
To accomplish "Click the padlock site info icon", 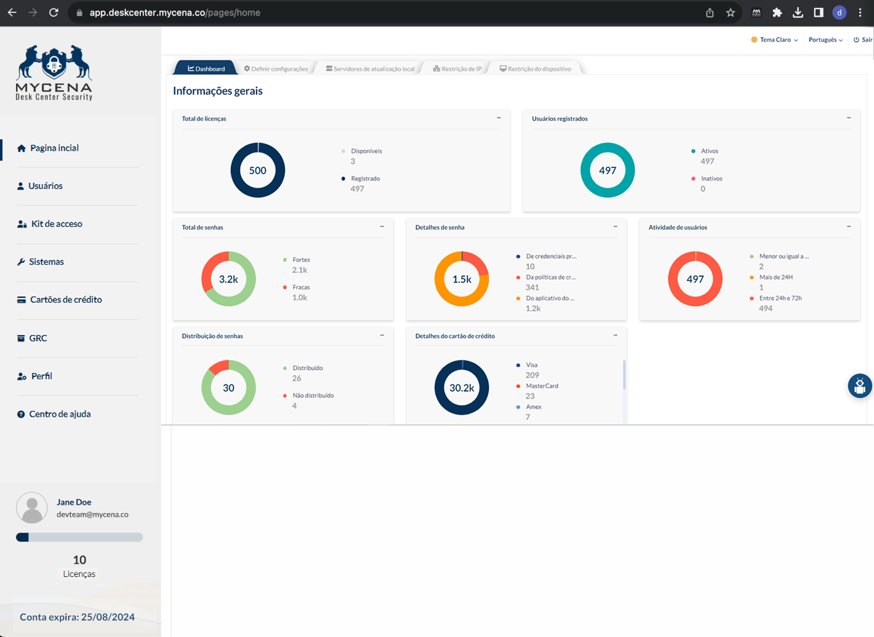I will point(79,12).
